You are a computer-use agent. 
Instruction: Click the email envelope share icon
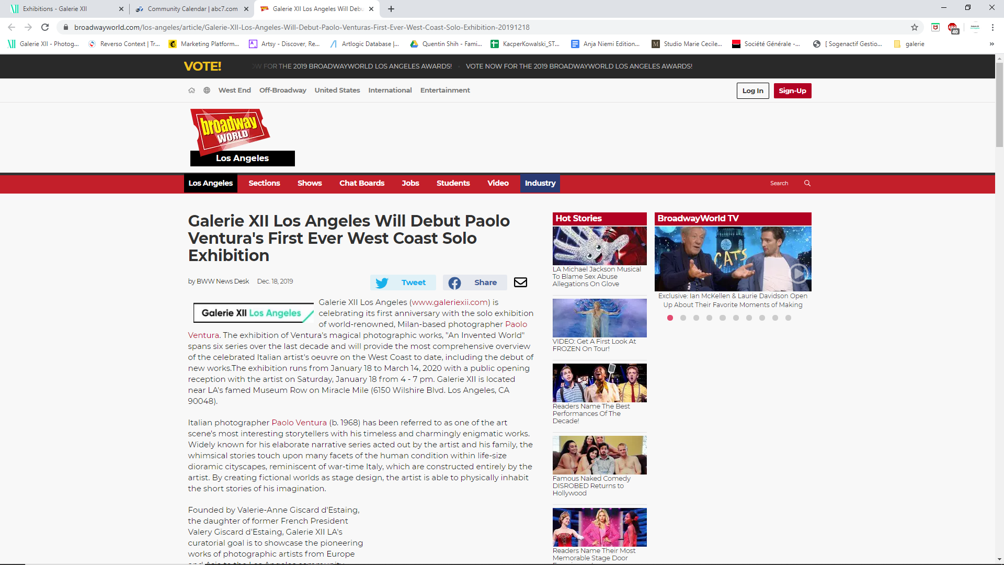520,282
